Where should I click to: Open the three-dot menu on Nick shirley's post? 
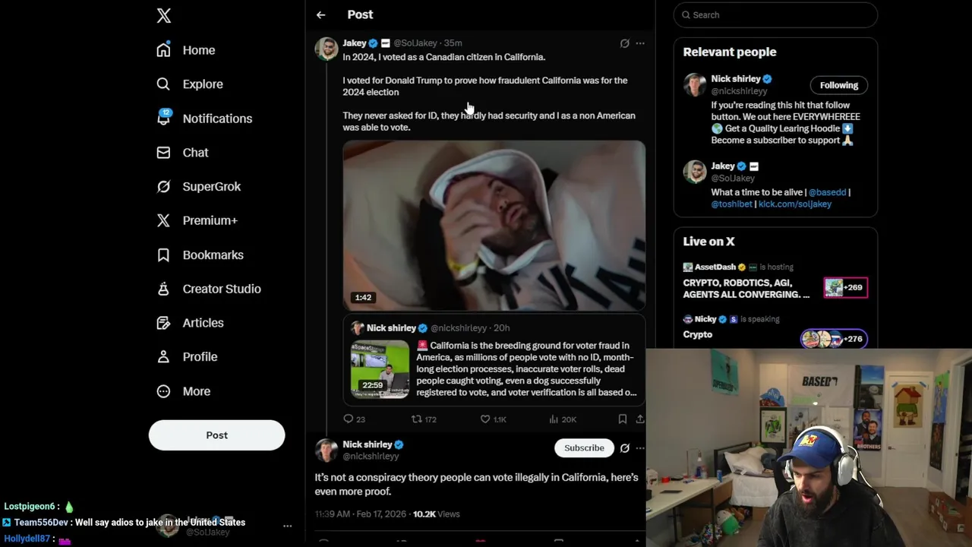point(640,448)
